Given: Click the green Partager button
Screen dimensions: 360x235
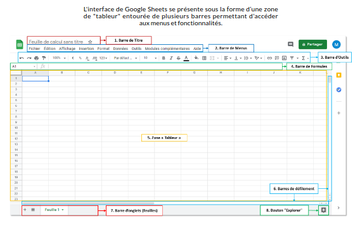Looking at the screenshot, I should (x=312, y=44).
